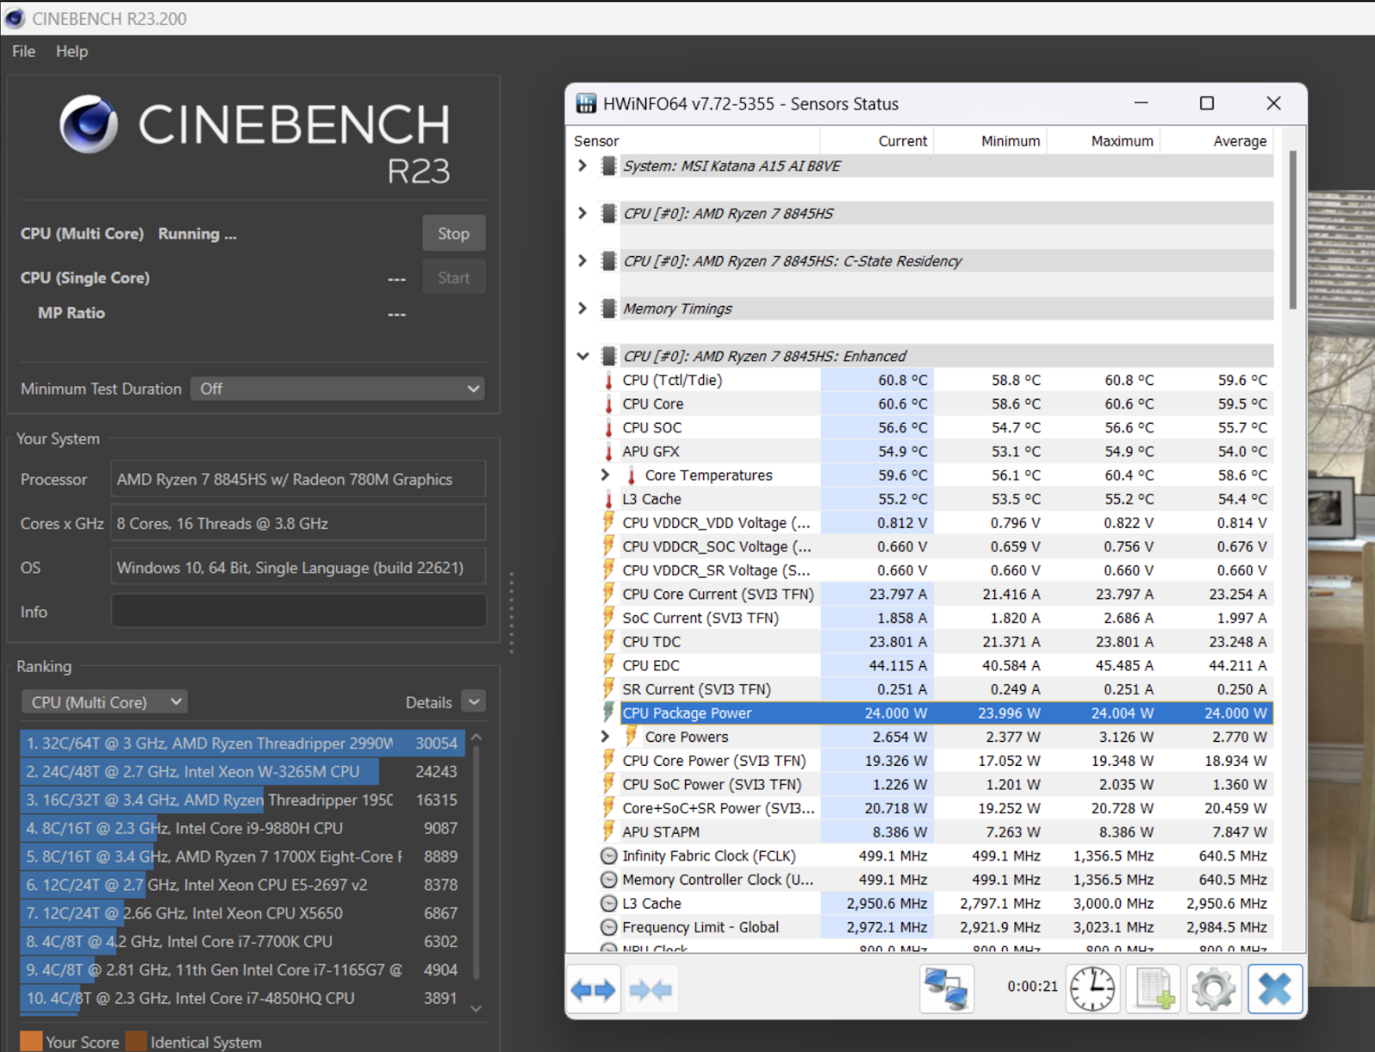The height and width of the screenshot is (1052, 1375).
Task: Select the Intel Xeon W-3265M ranking entry
Action: pos(242,772)
